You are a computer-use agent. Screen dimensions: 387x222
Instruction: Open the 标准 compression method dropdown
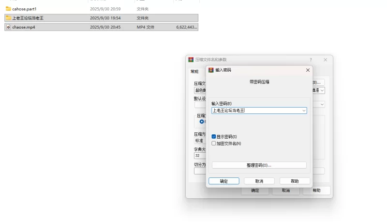tap(200, 141)
